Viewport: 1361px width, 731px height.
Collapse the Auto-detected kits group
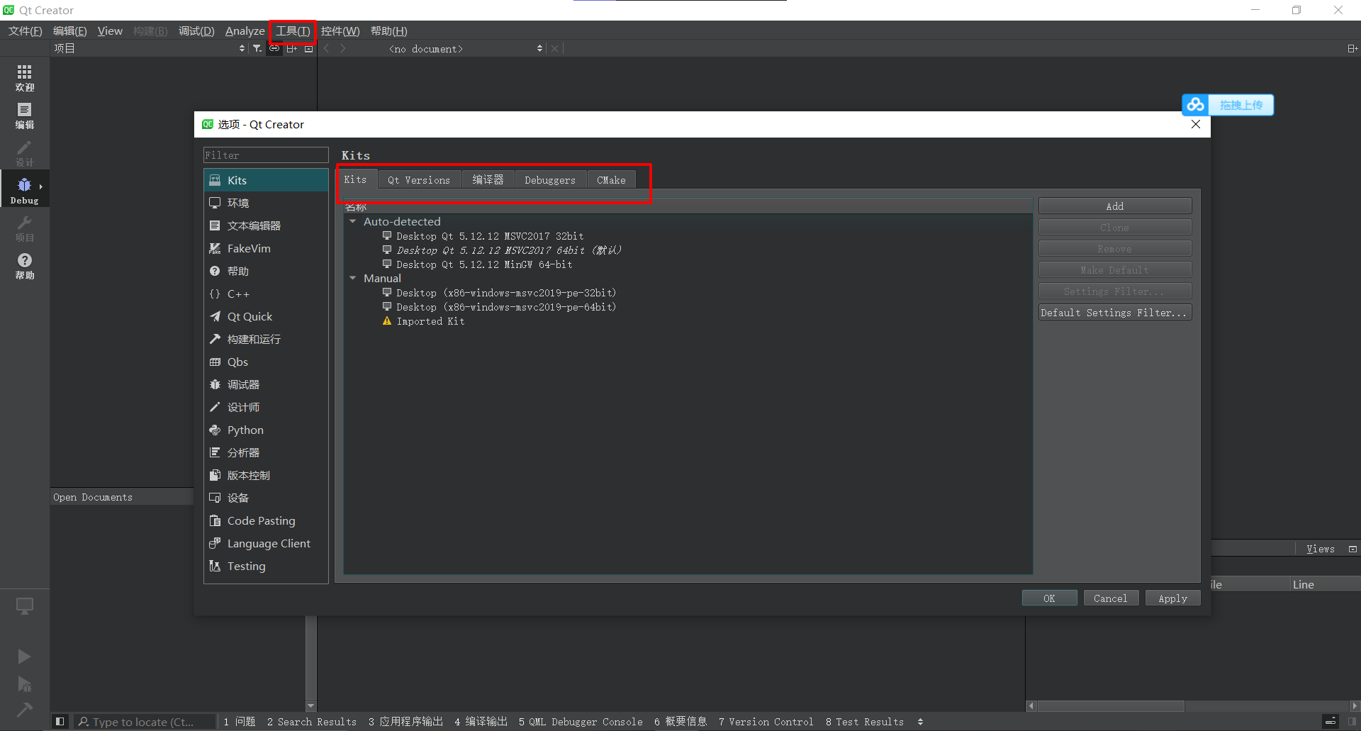coord(352,221)
